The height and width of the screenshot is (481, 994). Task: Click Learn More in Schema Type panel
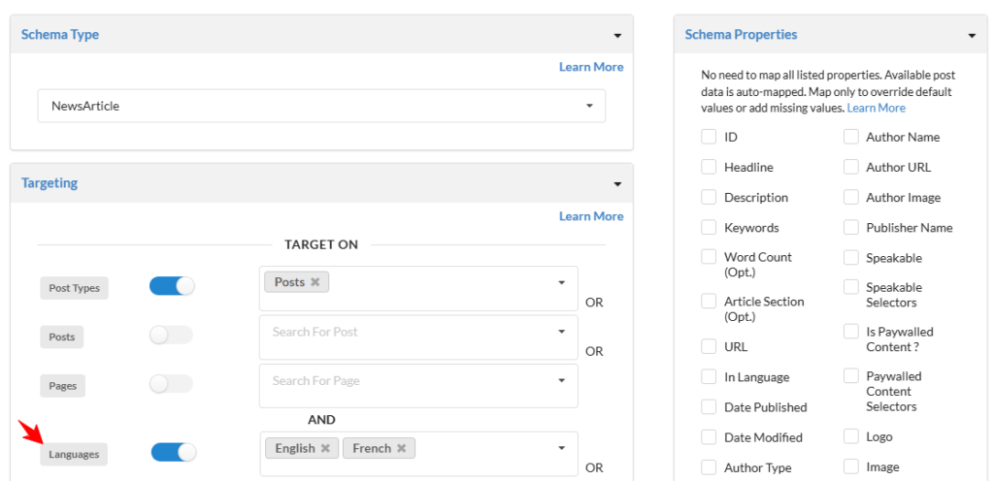point(590,67)
